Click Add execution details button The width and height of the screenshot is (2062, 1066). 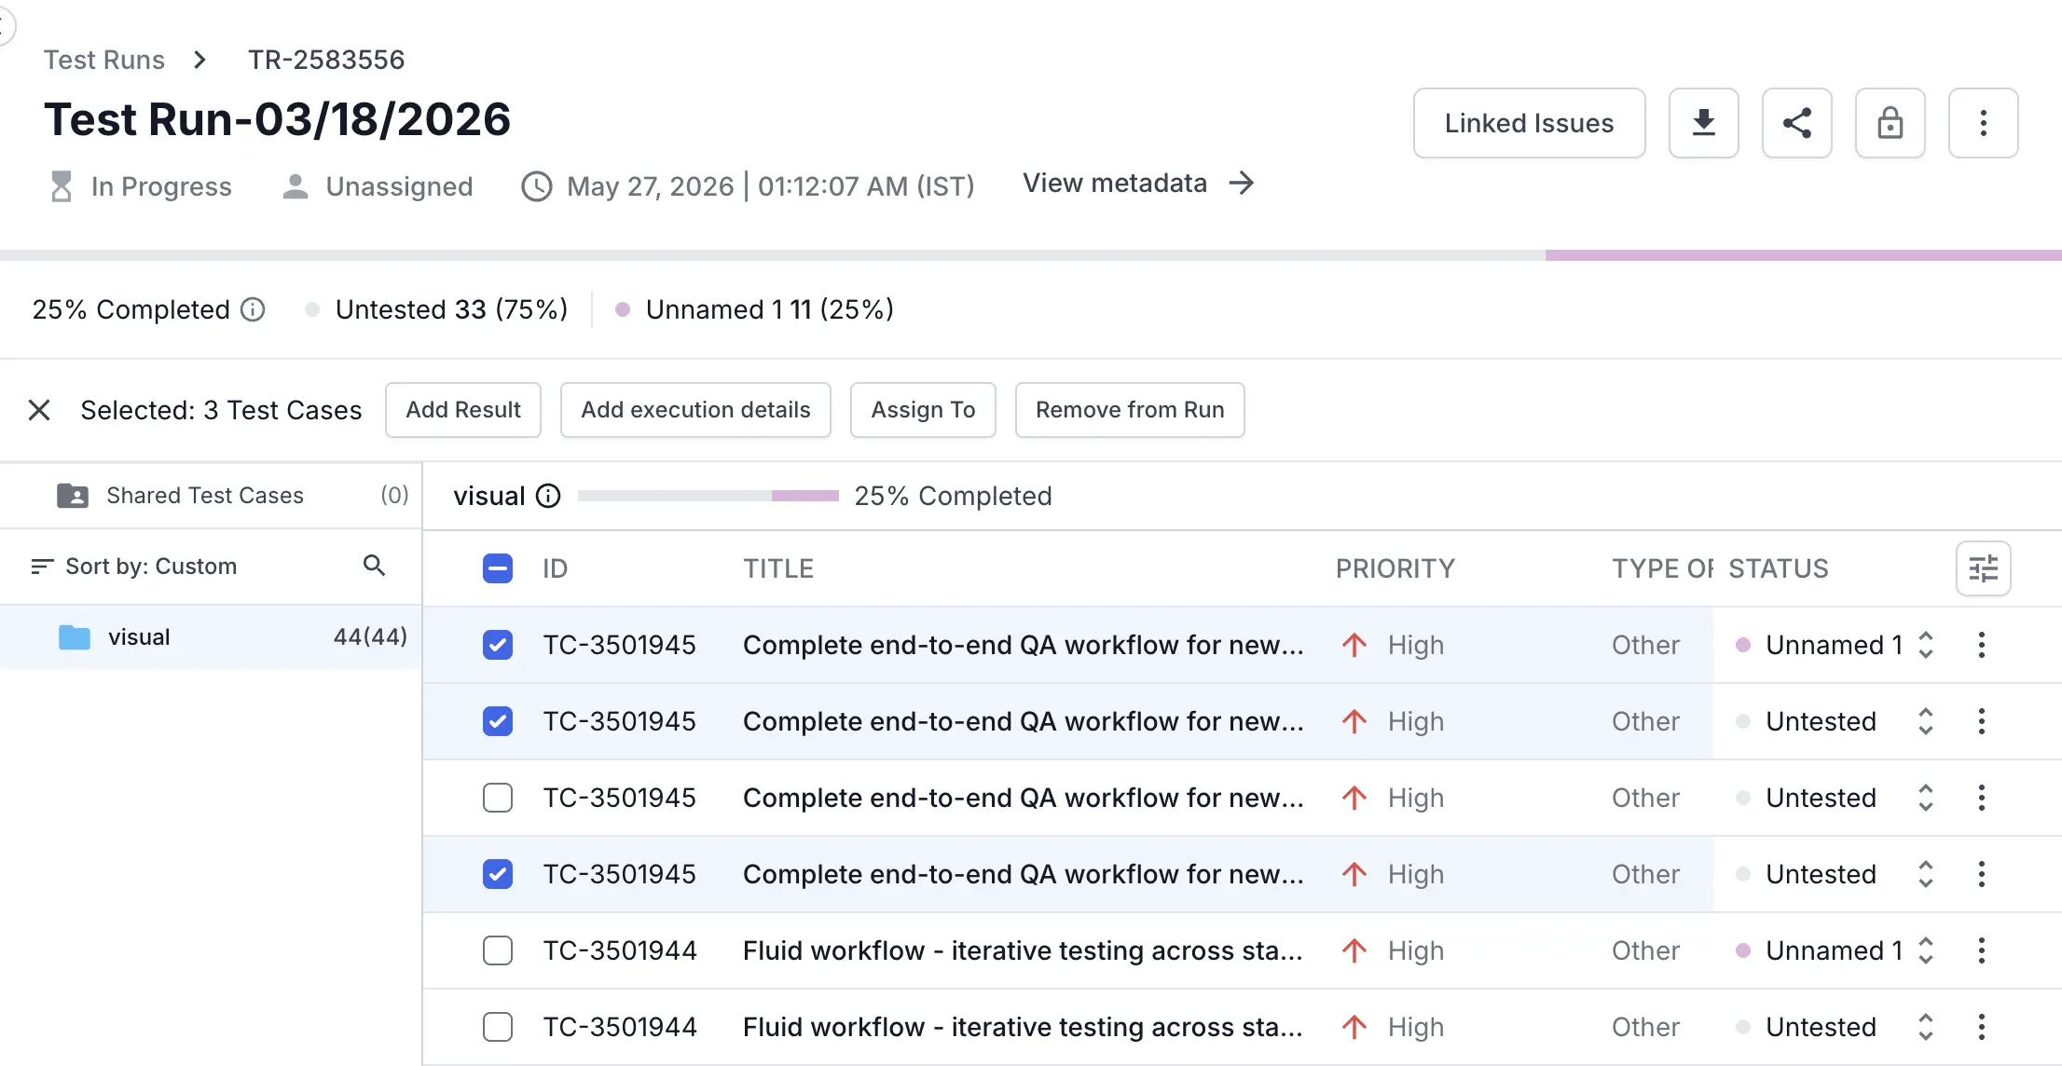pos(695,410)
